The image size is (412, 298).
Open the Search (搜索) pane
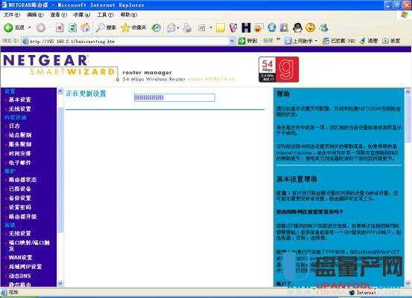tap(106, 27)
